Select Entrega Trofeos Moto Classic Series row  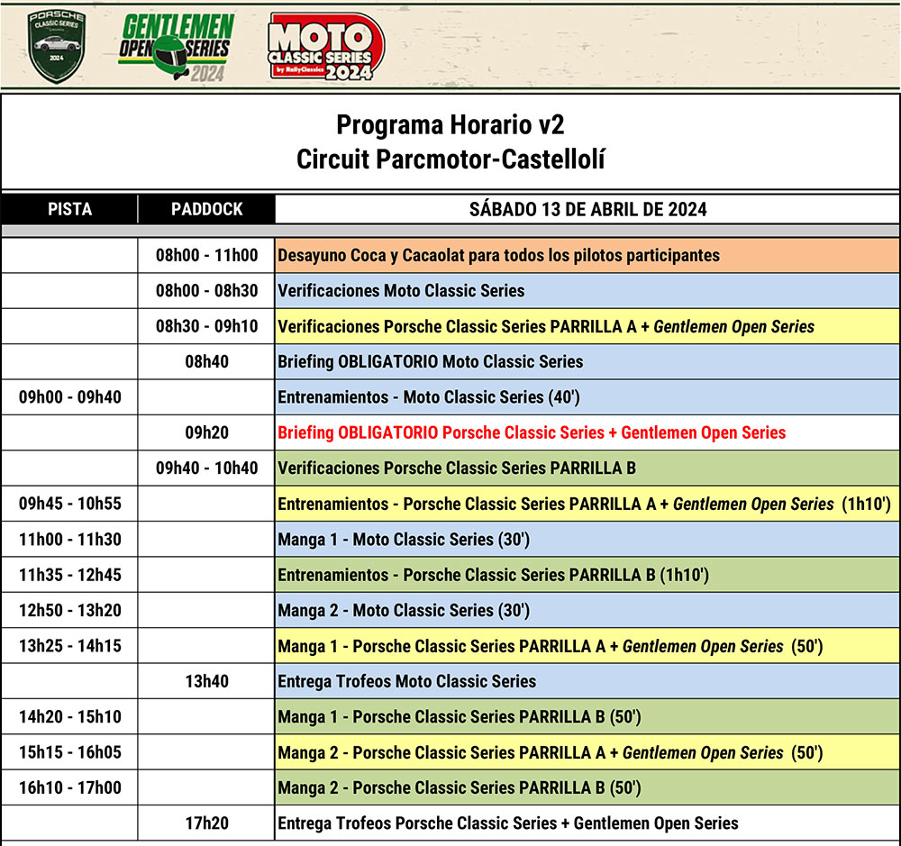click(x=406, y=681)
